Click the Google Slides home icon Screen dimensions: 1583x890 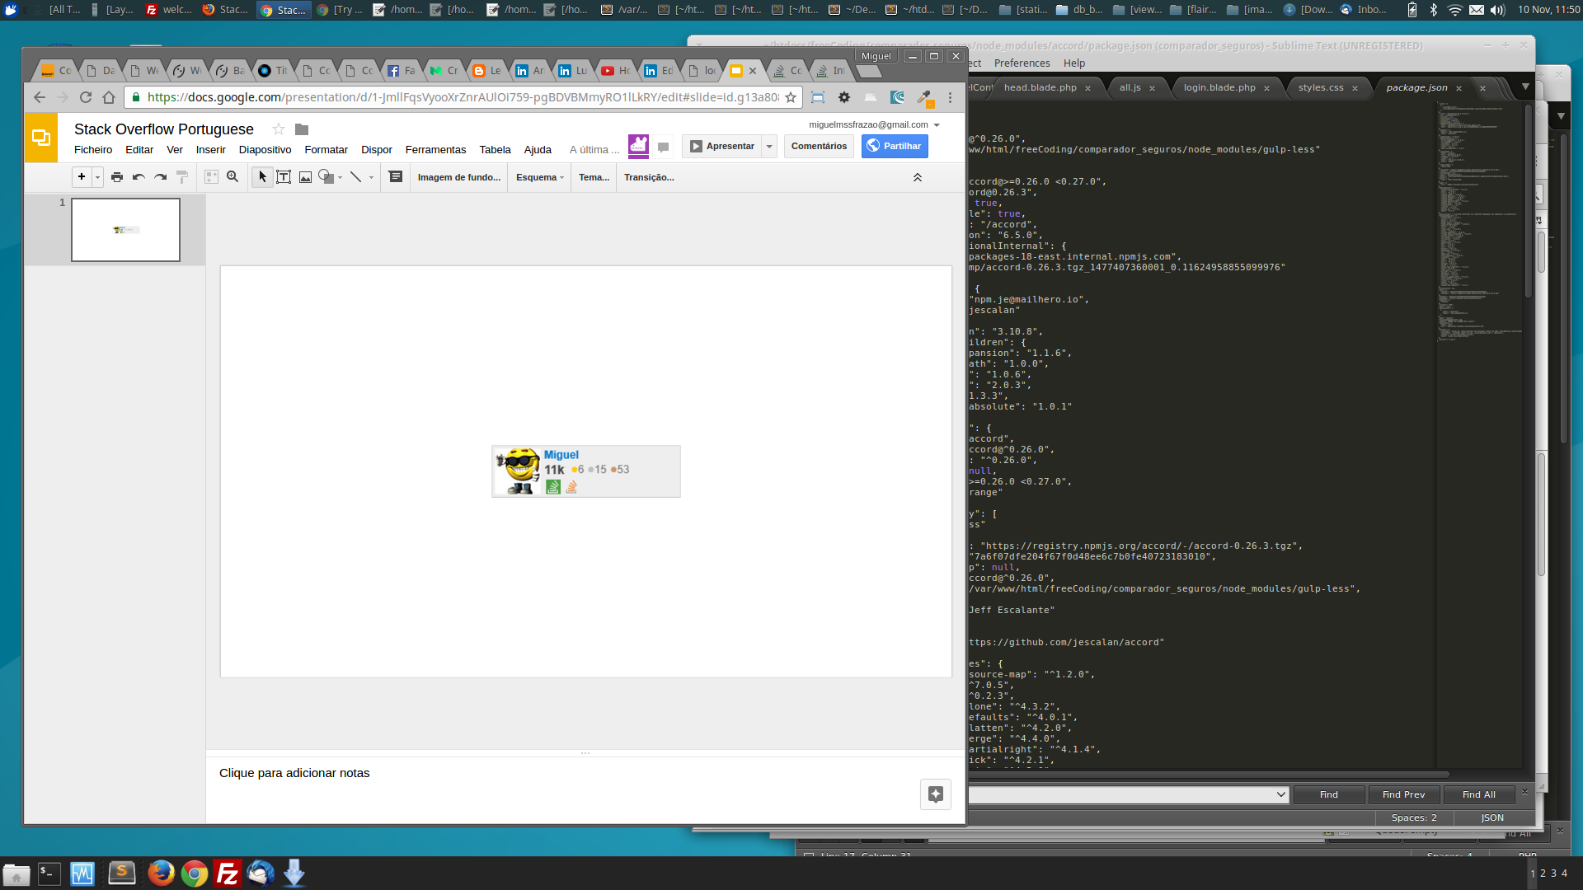pyautogui.click(x=40, y=138)
